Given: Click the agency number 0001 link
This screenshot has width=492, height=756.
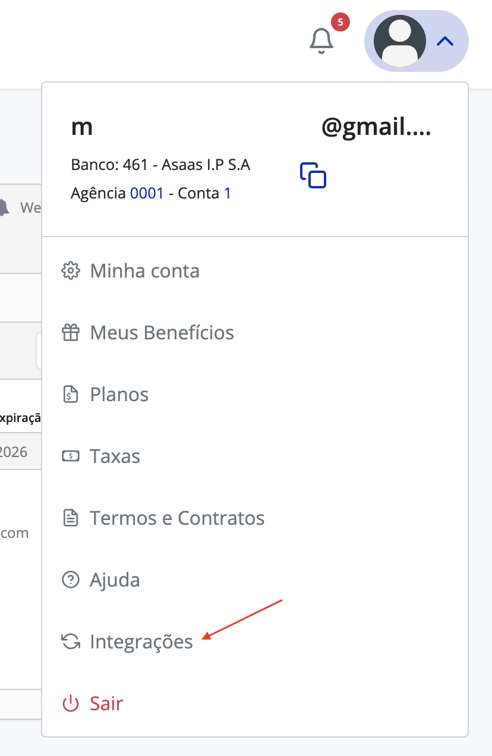Looking at the screenshot, I should point(147,193).
